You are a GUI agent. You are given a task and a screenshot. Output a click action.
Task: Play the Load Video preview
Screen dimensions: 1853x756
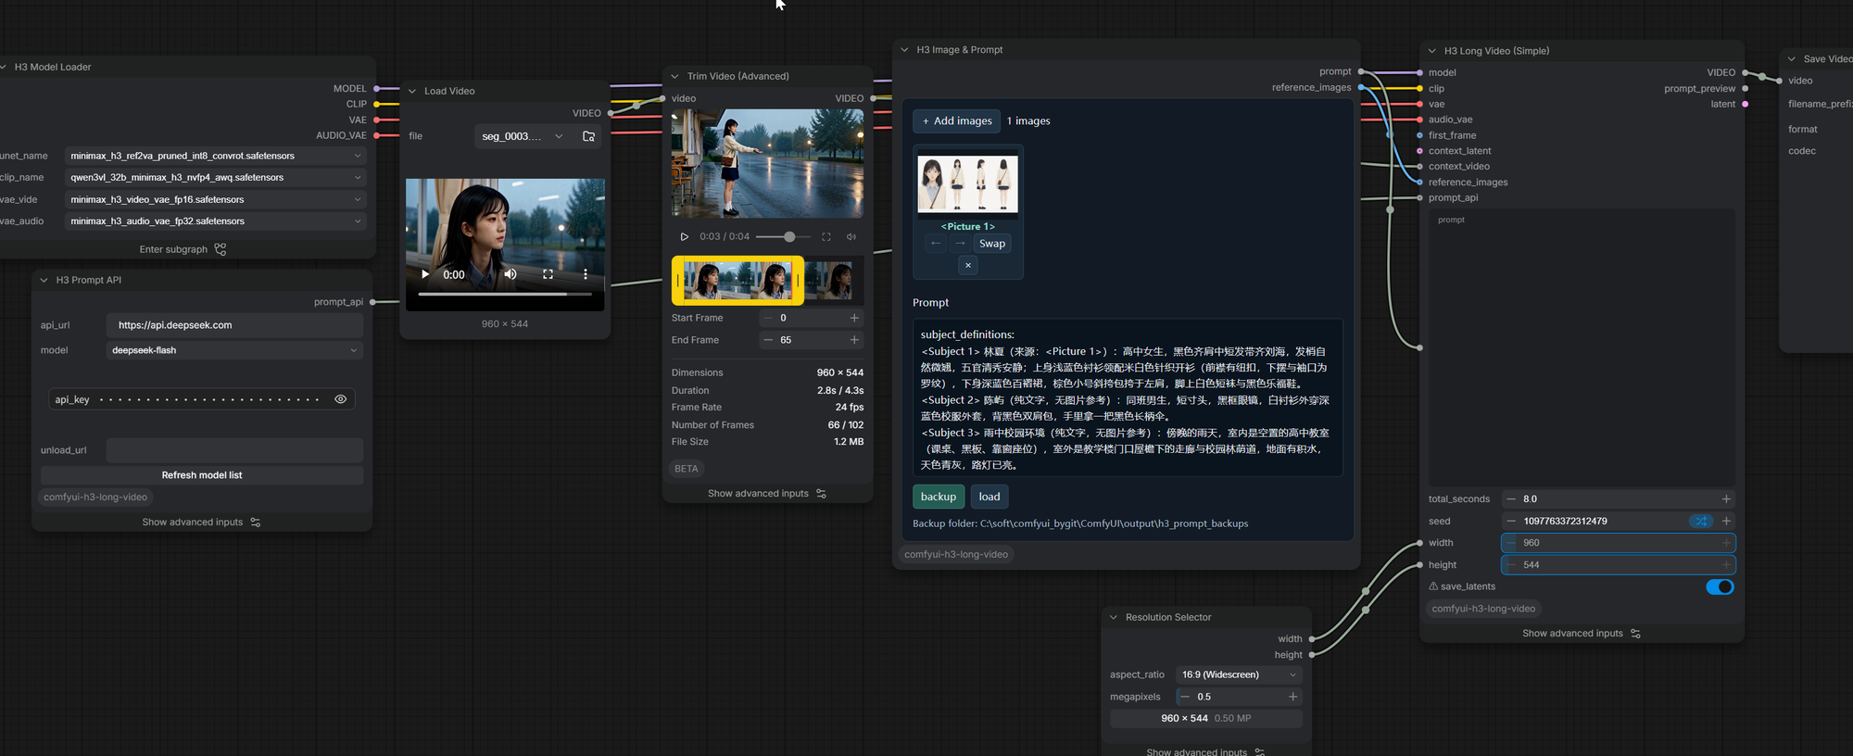point(424,274)
